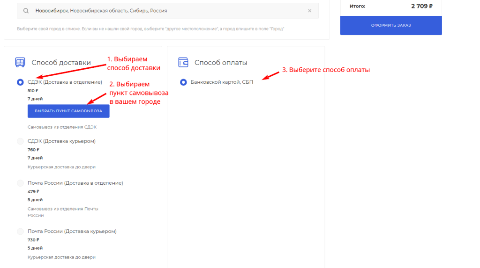Click the bus icon beside Способ доставки
Viewport: 480px width, 268px height.
coord(20,63)
